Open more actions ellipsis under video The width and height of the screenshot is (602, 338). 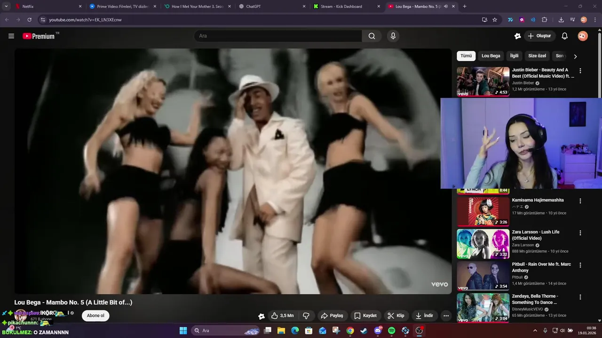446,315
